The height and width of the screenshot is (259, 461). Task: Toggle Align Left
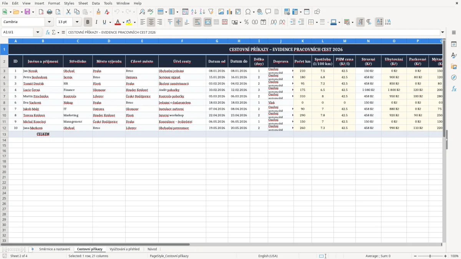tap(143, 22)
